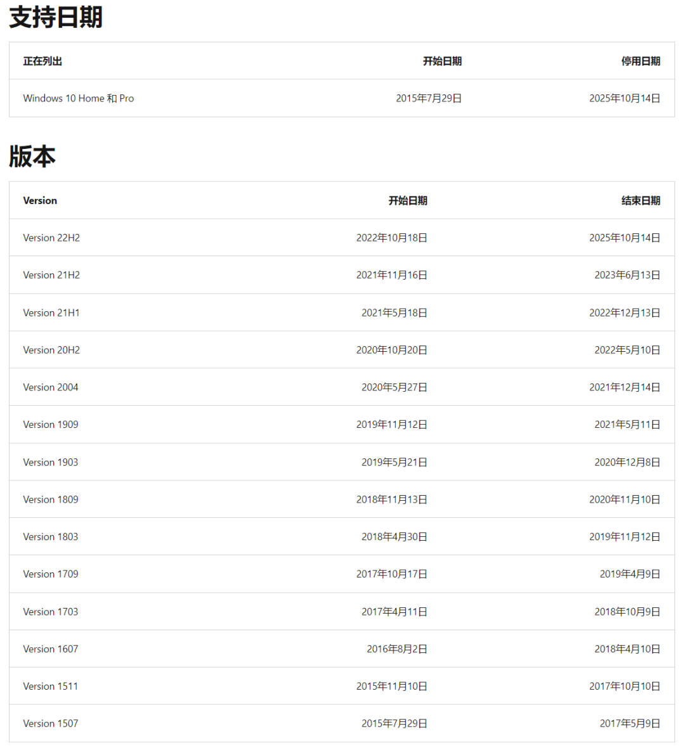
Task: Select the Version 1909 row label
Action: tap(51, 424)
